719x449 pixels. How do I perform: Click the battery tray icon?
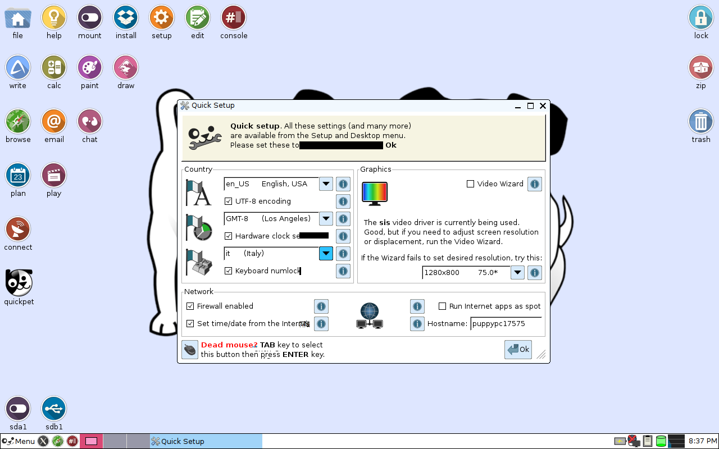[x=620, y=441]
